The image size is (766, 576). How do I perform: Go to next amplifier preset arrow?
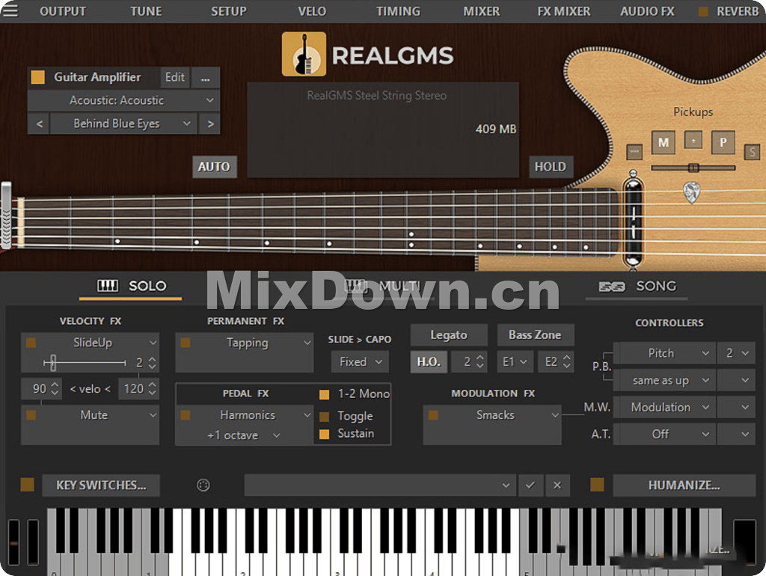point(210,123)
